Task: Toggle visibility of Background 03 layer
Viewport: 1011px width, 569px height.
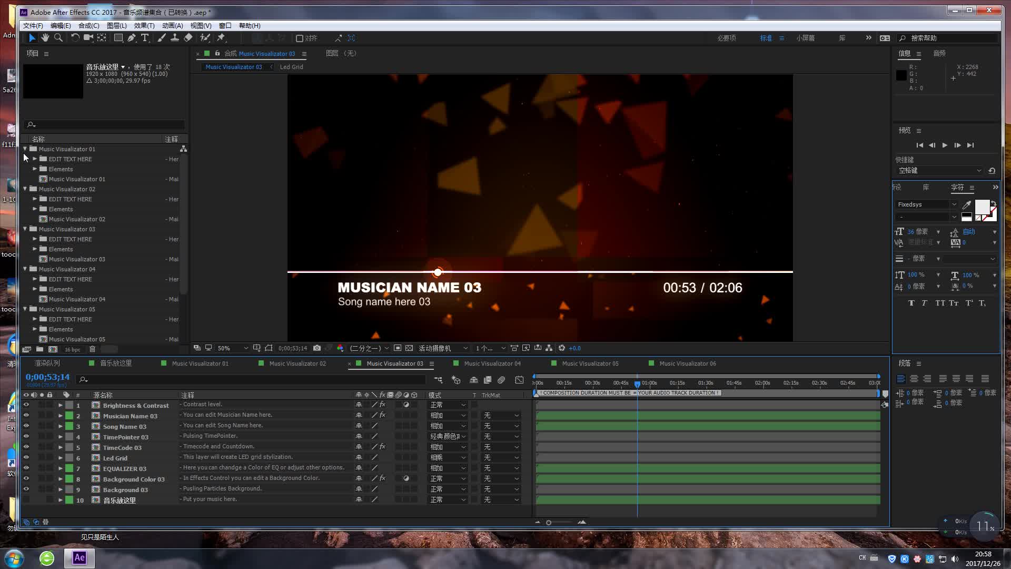Action: (x=26, y=489)
